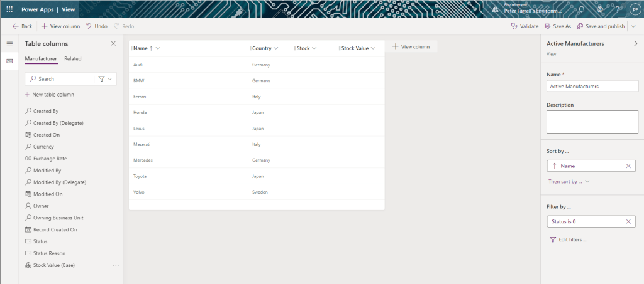Switch to the Related tab
The image size is (644, 284).
[x=72, y=58]
